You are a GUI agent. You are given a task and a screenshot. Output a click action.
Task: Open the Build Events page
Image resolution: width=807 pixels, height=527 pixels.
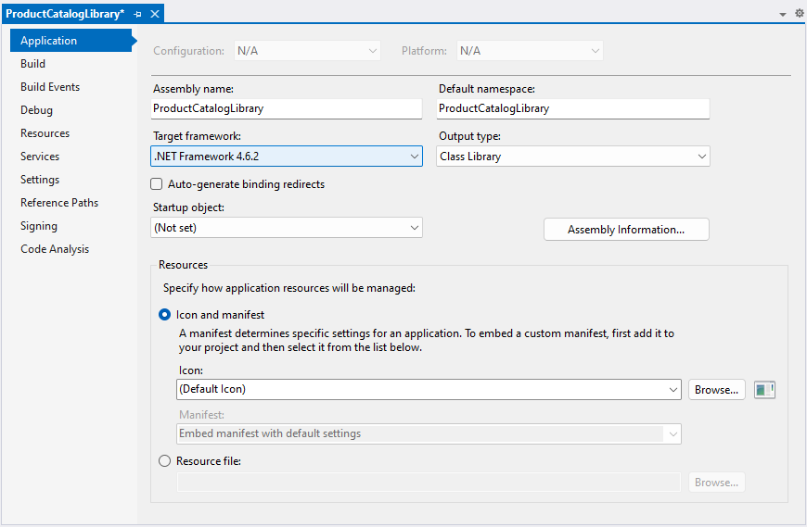coord(50,87)
